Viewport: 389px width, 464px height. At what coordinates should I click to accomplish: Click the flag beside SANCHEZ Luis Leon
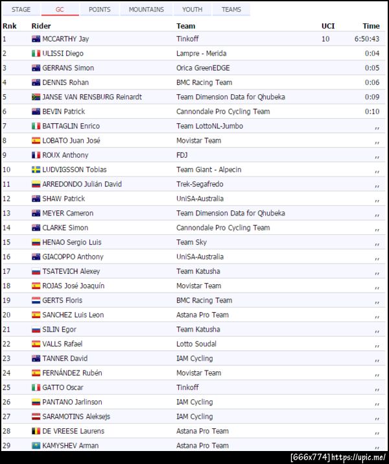pyautogui.click(x=36, y=315)
